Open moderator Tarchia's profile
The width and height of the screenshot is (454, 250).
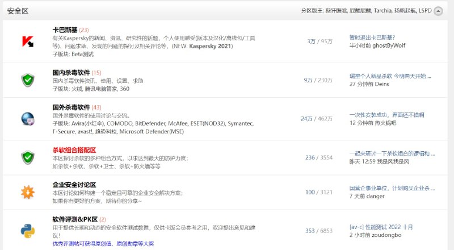tap(382, 11)
